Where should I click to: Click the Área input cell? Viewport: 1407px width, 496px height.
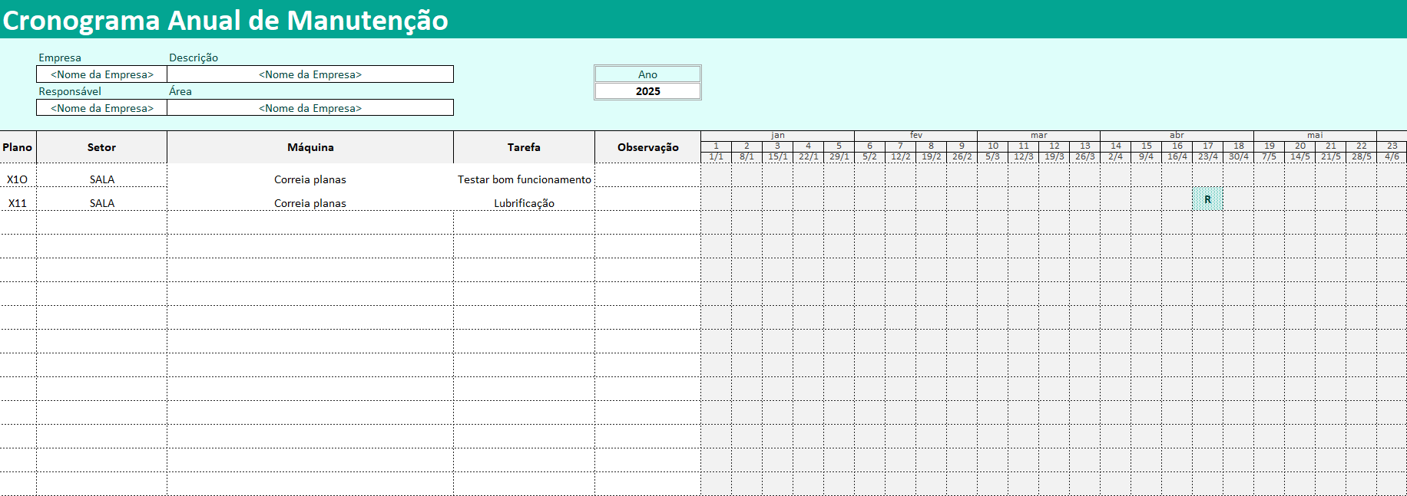tap(310, 108)
